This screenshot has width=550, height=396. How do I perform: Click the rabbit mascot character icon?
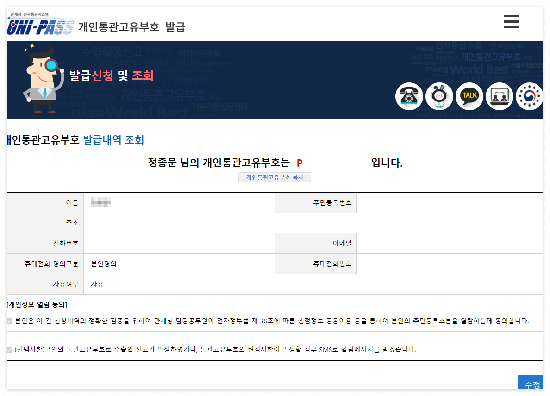click(439, 96)
